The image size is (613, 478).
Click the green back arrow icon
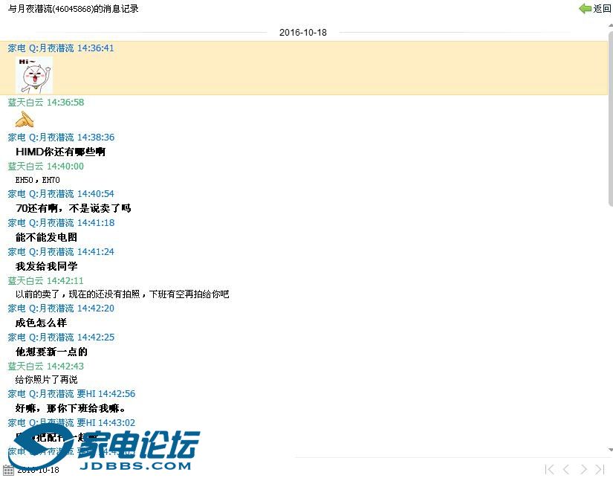(x=585, y=9)
